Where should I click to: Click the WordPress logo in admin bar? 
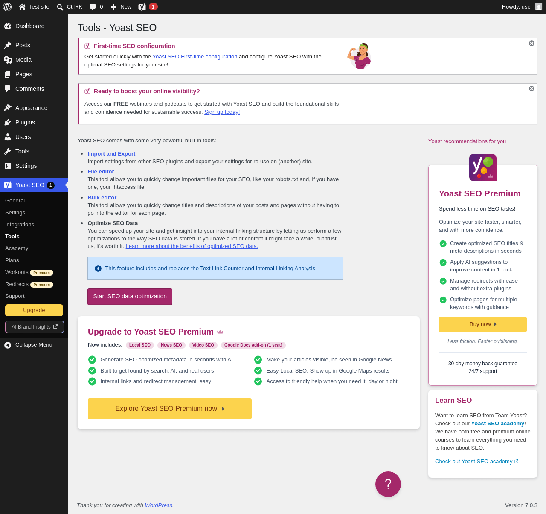tap(7, 7)
